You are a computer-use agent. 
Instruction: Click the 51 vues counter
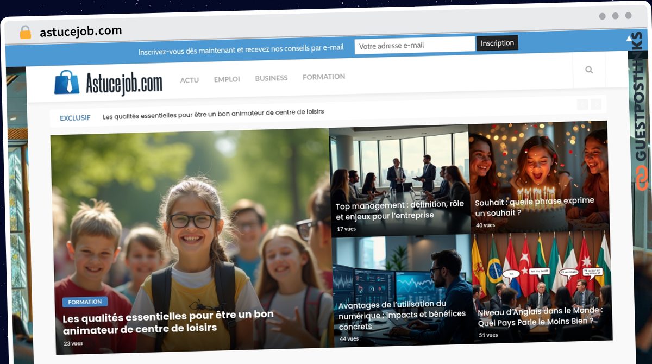coord(488,335)
